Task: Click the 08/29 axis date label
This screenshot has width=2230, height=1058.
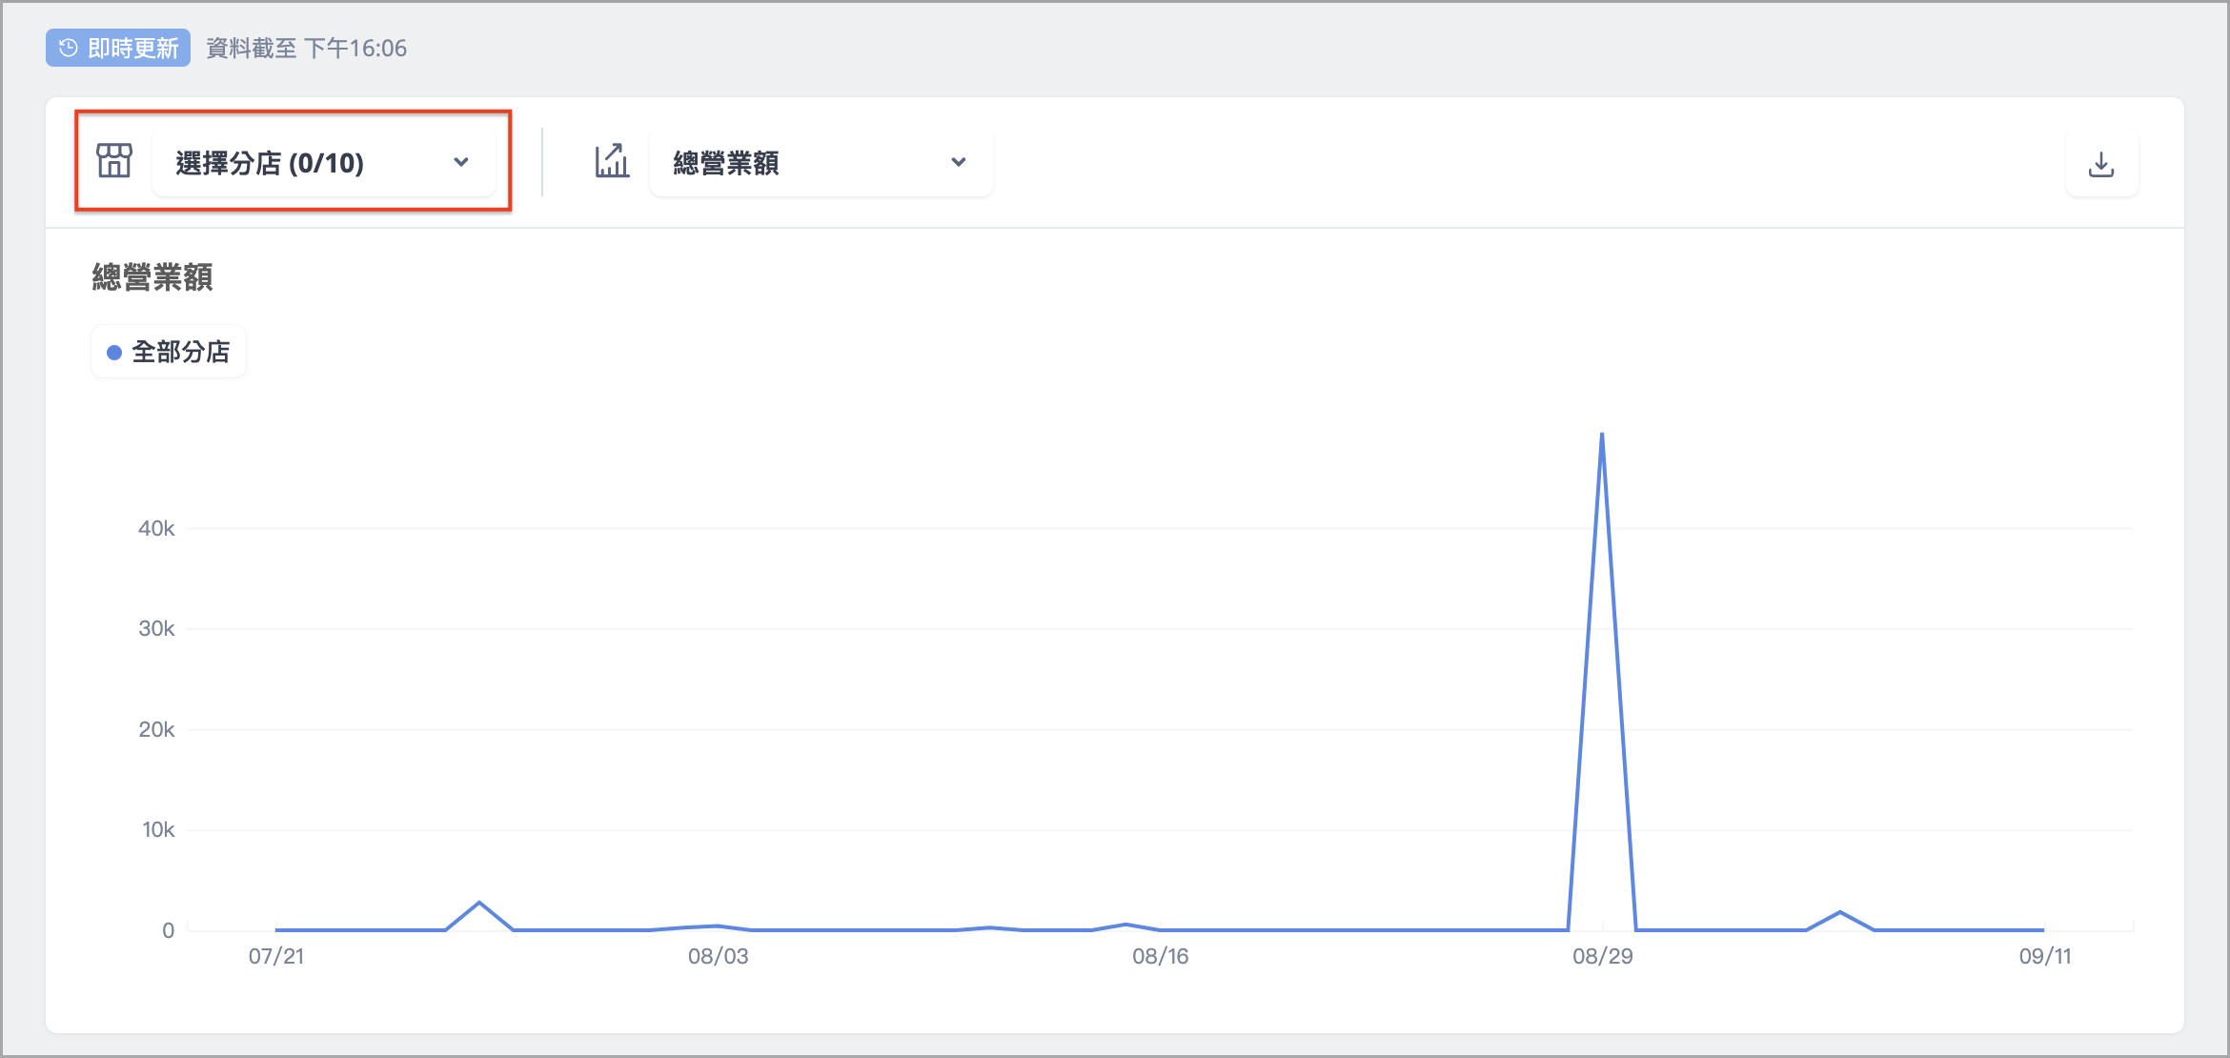Action: (1603, 956)
